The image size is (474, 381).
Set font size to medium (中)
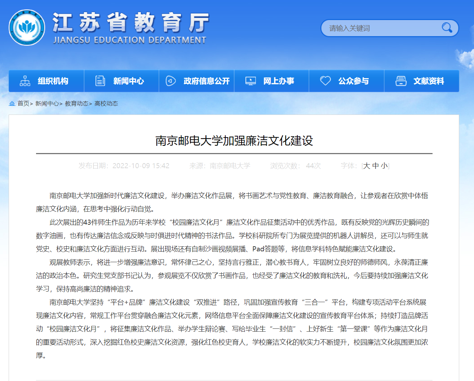[x=376, y=166]
